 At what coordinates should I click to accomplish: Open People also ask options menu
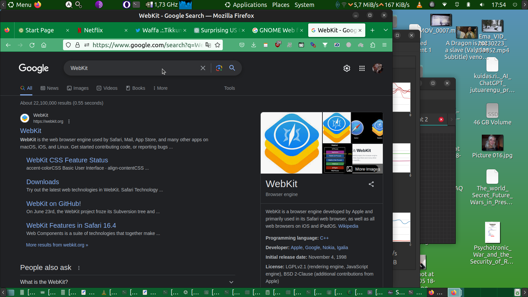click(79, 268)
